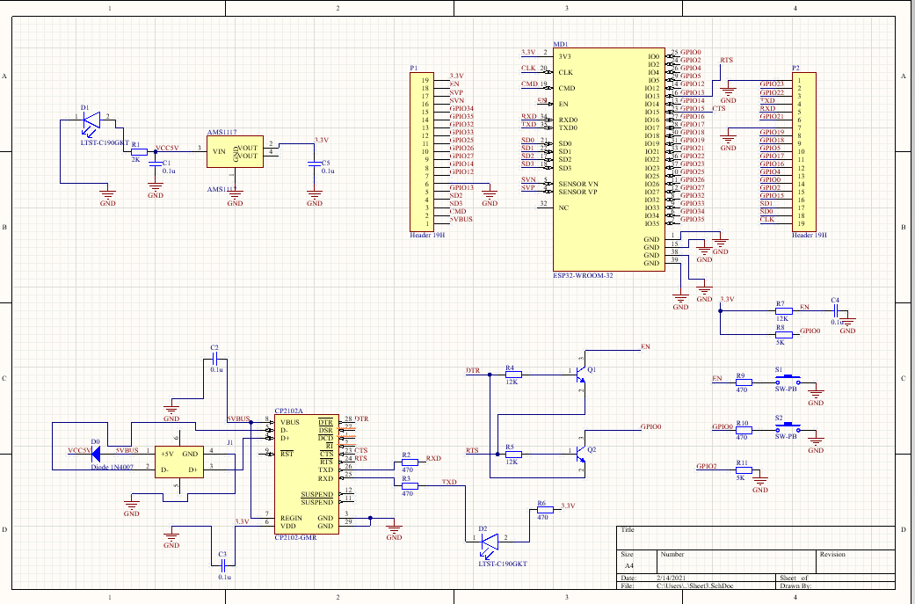
Task: Click the A4 size value
Action: [x=629, y=565]
